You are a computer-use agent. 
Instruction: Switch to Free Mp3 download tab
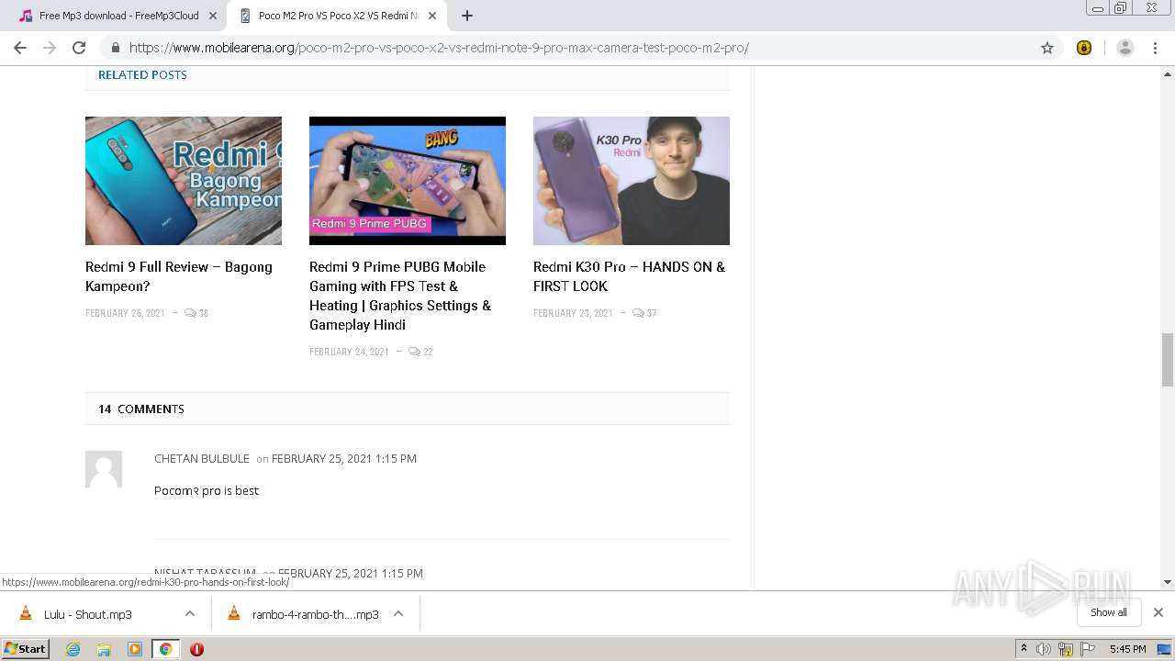[117, 16]
